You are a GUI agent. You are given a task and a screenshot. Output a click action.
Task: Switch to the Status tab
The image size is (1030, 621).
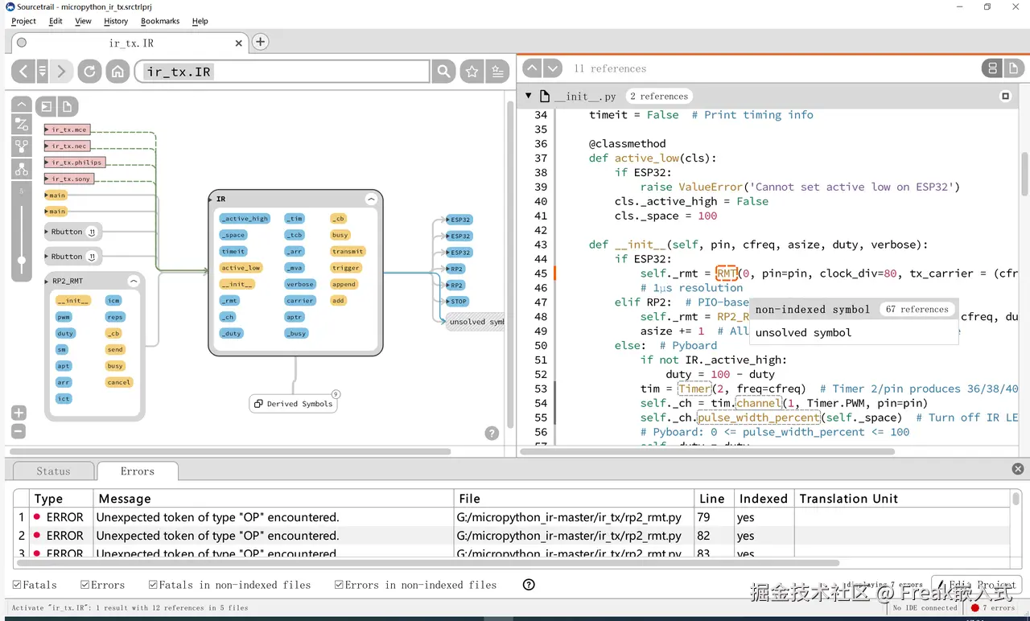pos(53,471)
